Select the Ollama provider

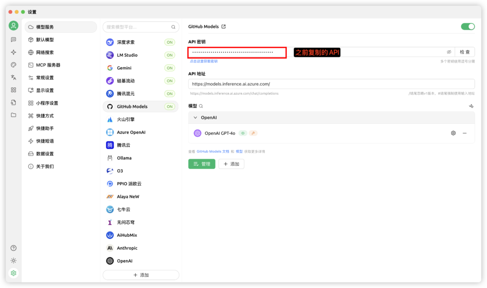pos(141,158)
